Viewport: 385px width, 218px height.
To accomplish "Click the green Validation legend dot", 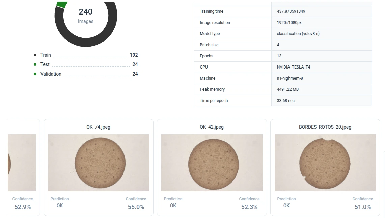I will [35, 74].
